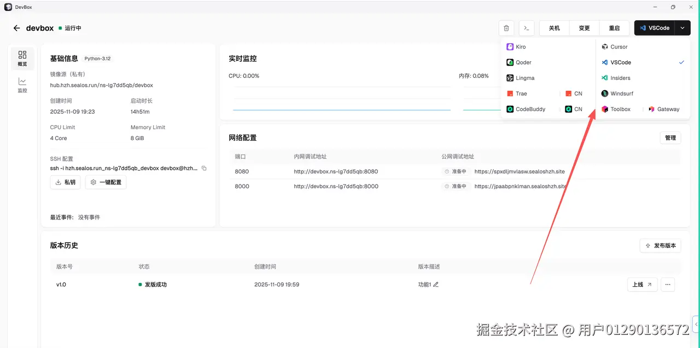The height and width of the screenshot is (348, 700).
Task: Choose Lingma from the IDE list
Action: 525,78
